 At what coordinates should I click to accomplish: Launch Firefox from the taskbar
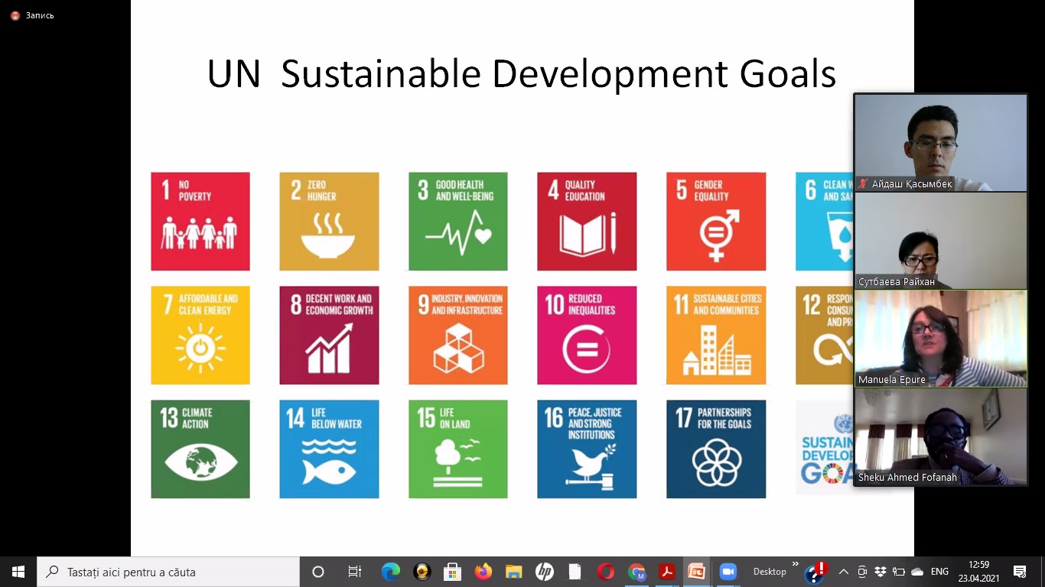pyautogui.click(x=483, y=572)
